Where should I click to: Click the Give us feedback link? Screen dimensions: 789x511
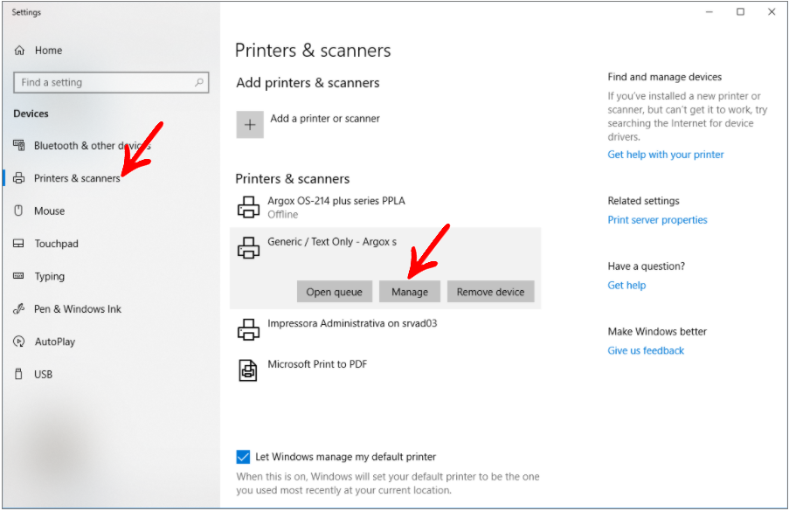(646, 350)
